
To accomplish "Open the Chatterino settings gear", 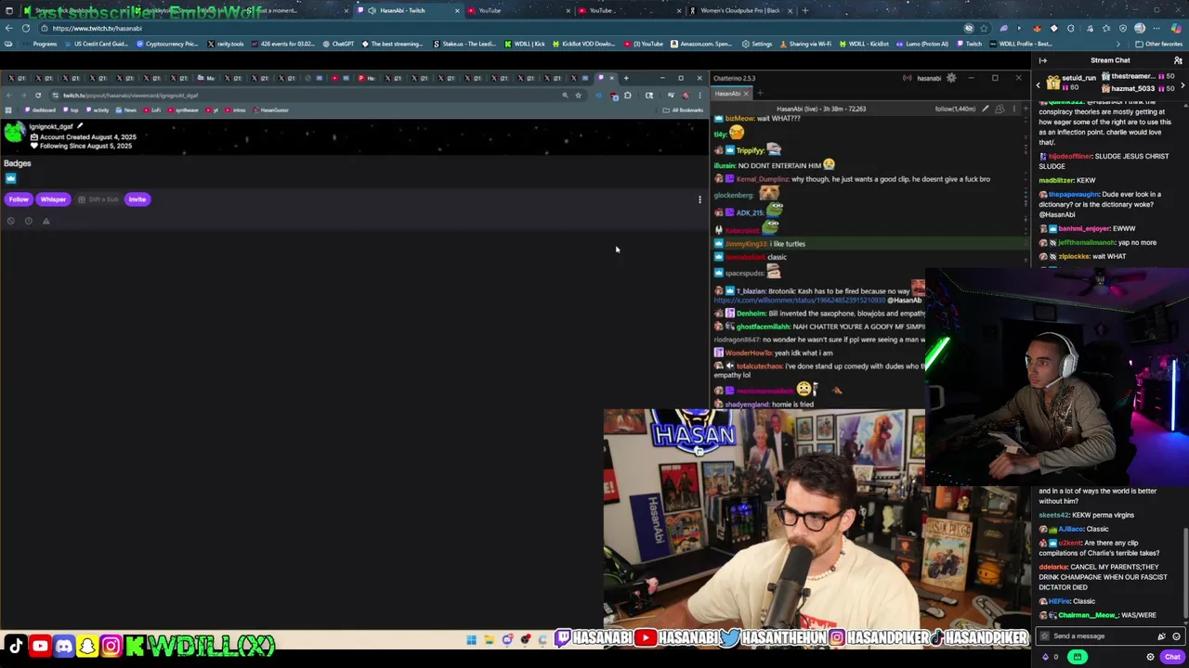I will coord(950,78).
